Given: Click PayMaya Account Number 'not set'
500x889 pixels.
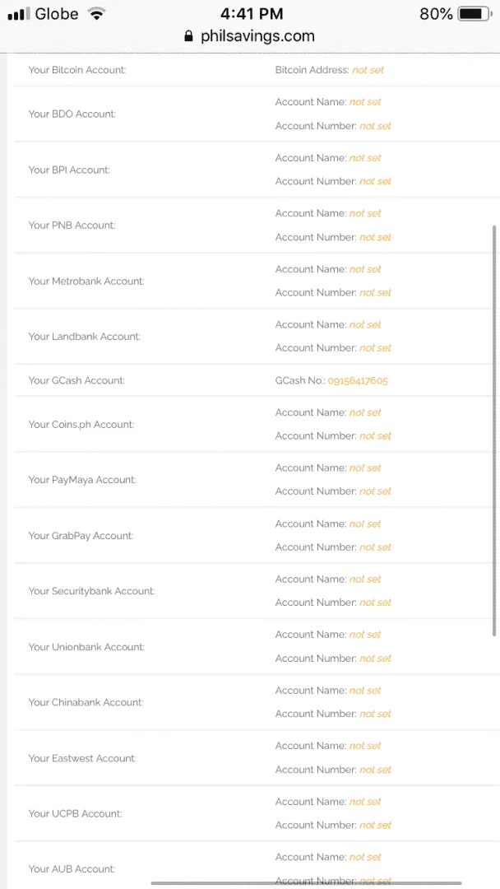Looking at the screenshot, I should (376, 491).
